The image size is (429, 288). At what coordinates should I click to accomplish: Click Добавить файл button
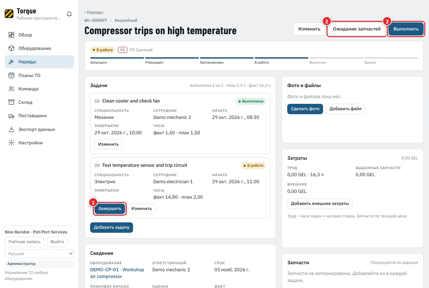click(x=346, y=109)
